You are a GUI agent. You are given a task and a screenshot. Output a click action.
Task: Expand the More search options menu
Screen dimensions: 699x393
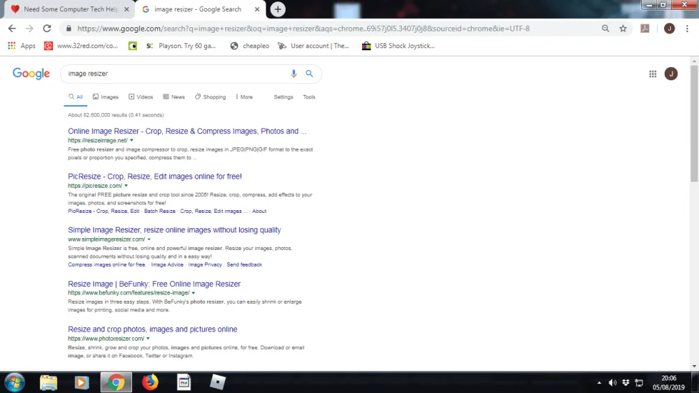coord(244,97)
